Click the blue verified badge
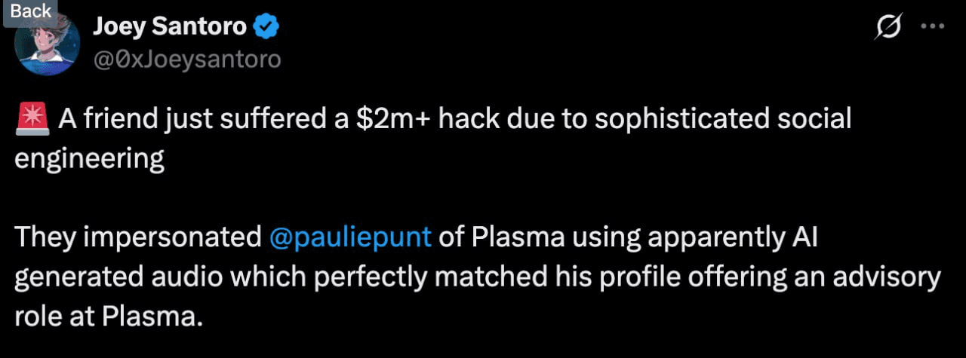 pyautogui.click(x=266, y=26)
